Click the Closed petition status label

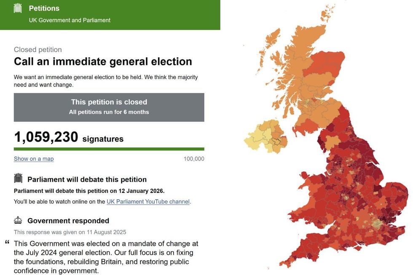(38, 49)
